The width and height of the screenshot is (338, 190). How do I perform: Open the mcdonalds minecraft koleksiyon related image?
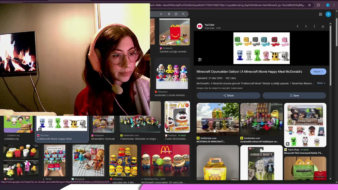click(261, 119)
